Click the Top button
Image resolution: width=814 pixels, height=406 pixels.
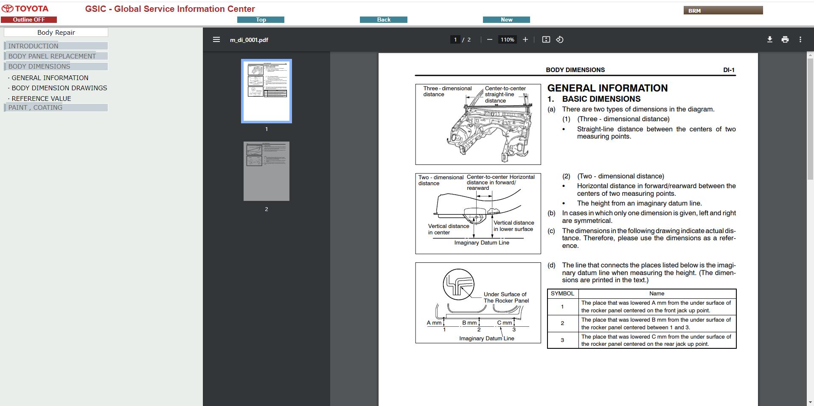[261, 19]
